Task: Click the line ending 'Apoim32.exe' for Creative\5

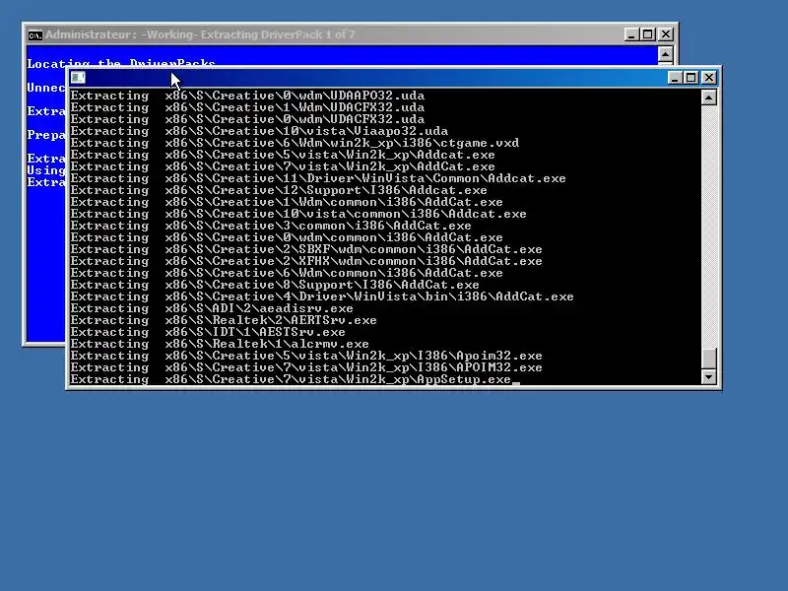Action: [x=306, y=356]
